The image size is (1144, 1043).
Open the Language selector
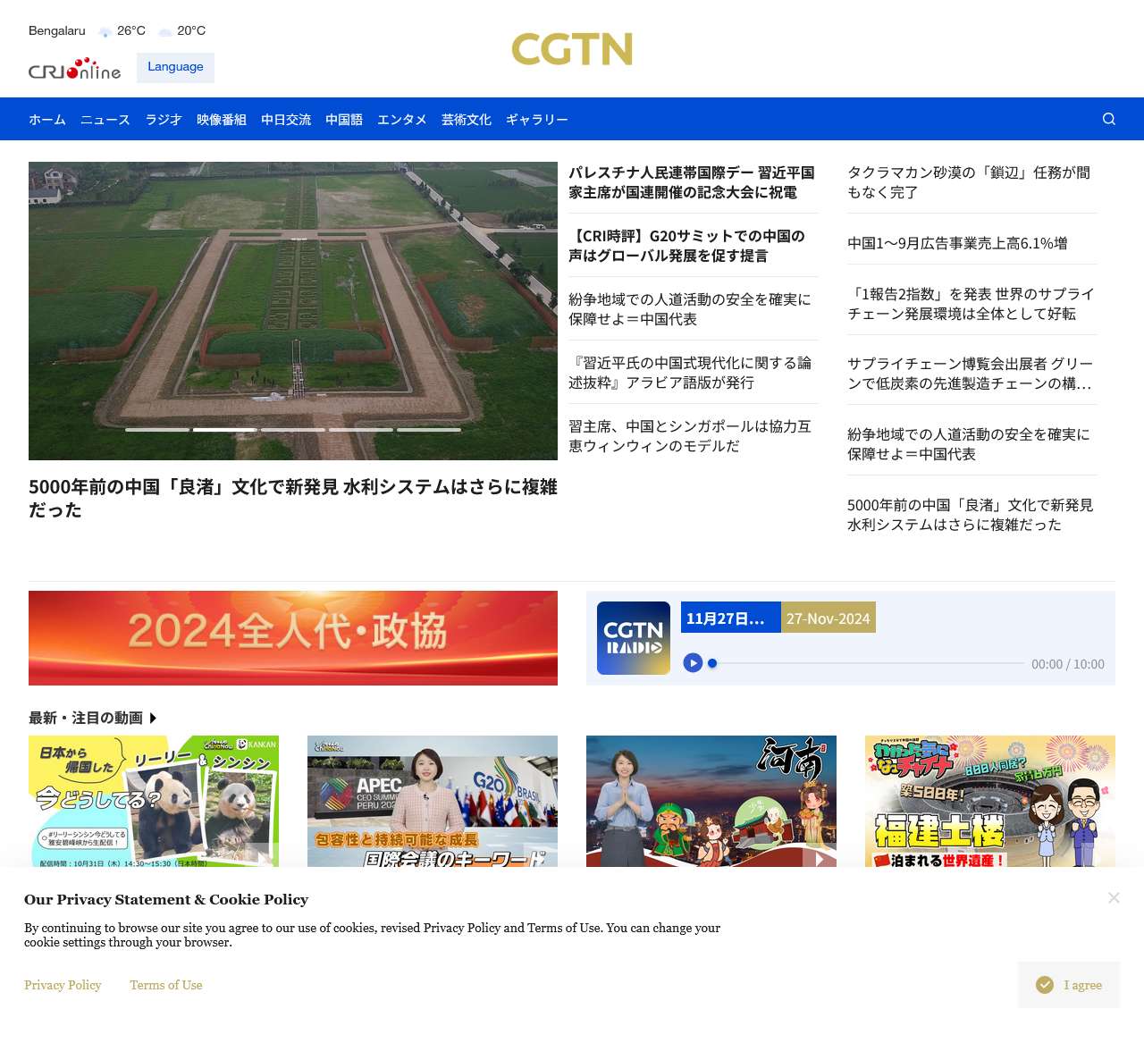coord(175,67)
